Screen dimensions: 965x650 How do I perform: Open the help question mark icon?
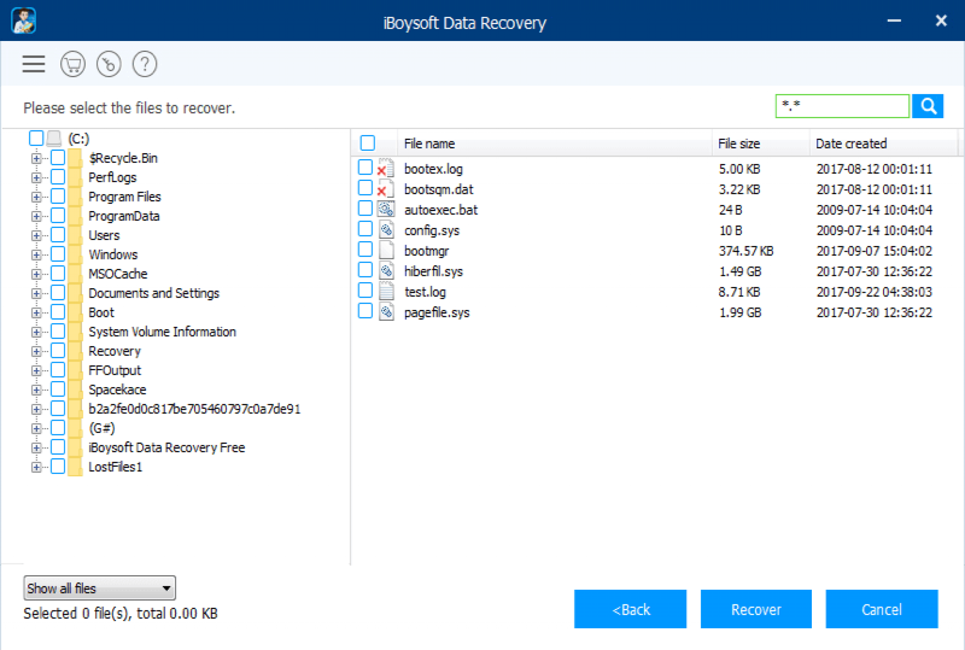pos(145,64)
